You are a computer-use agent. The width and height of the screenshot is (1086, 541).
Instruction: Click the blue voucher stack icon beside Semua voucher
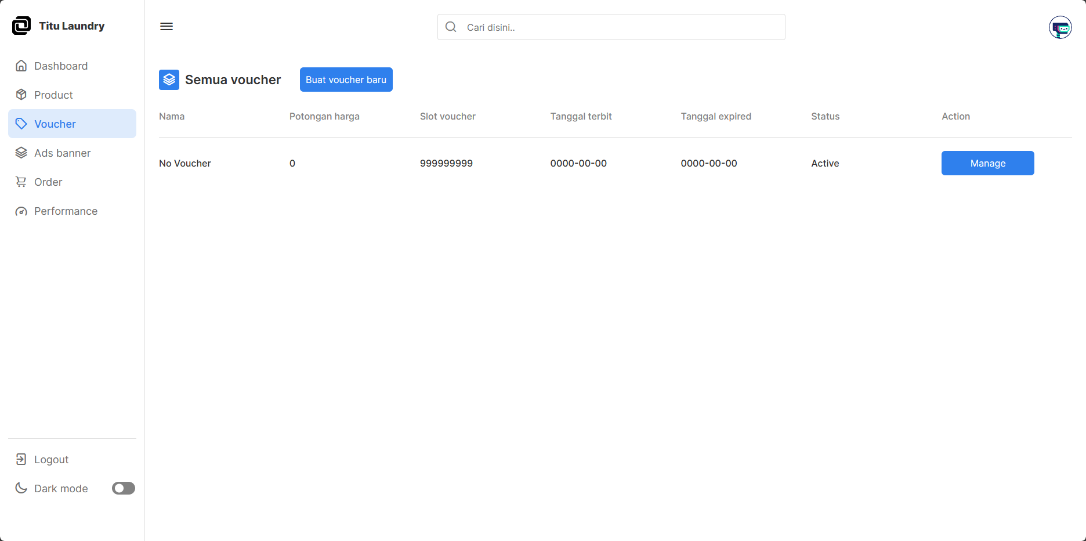169,80
